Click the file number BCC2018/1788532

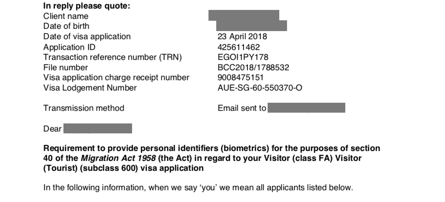tap(253, 67)
